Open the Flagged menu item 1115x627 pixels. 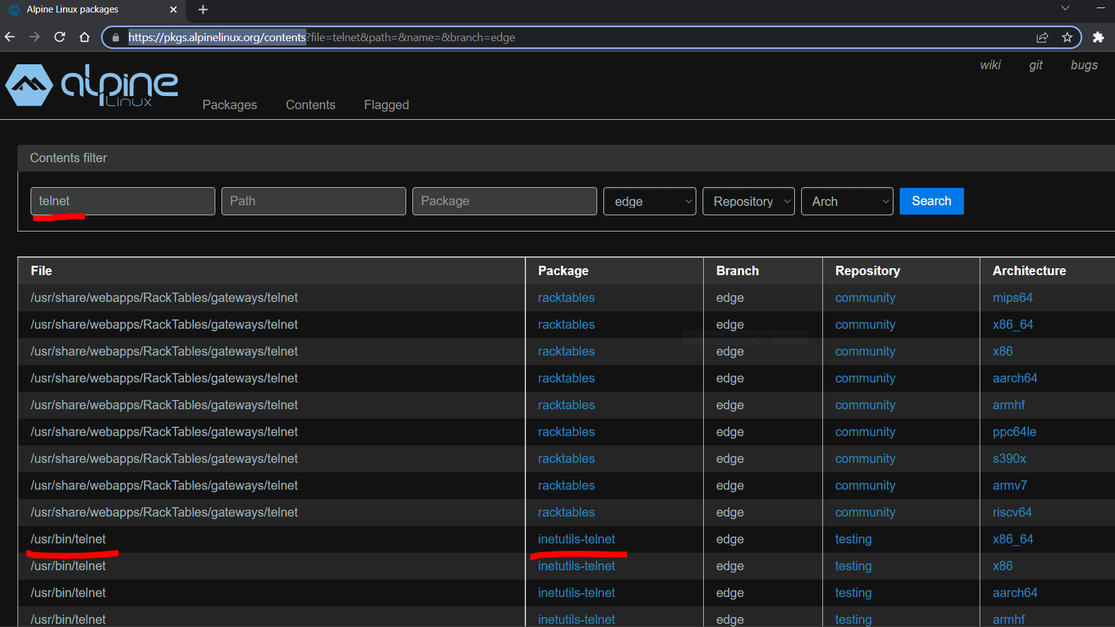tap(387, 105)
